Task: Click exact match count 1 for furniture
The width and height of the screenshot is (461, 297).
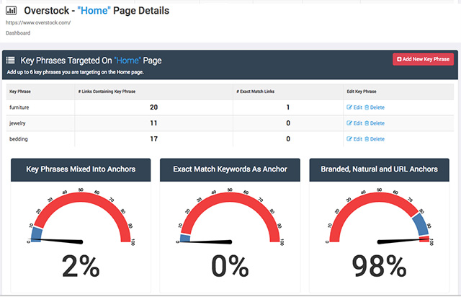Action: 288,107
